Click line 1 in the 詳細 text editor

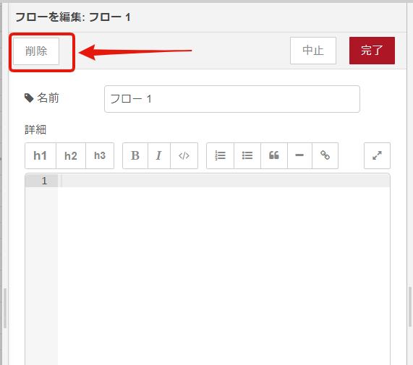pos(224,181)
